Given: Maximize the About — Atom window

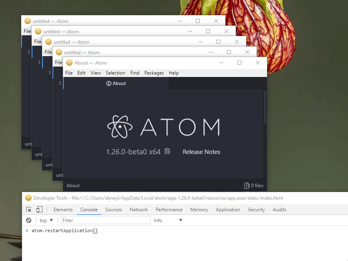Looking at the screenshot, I should (x=239, y=63).
